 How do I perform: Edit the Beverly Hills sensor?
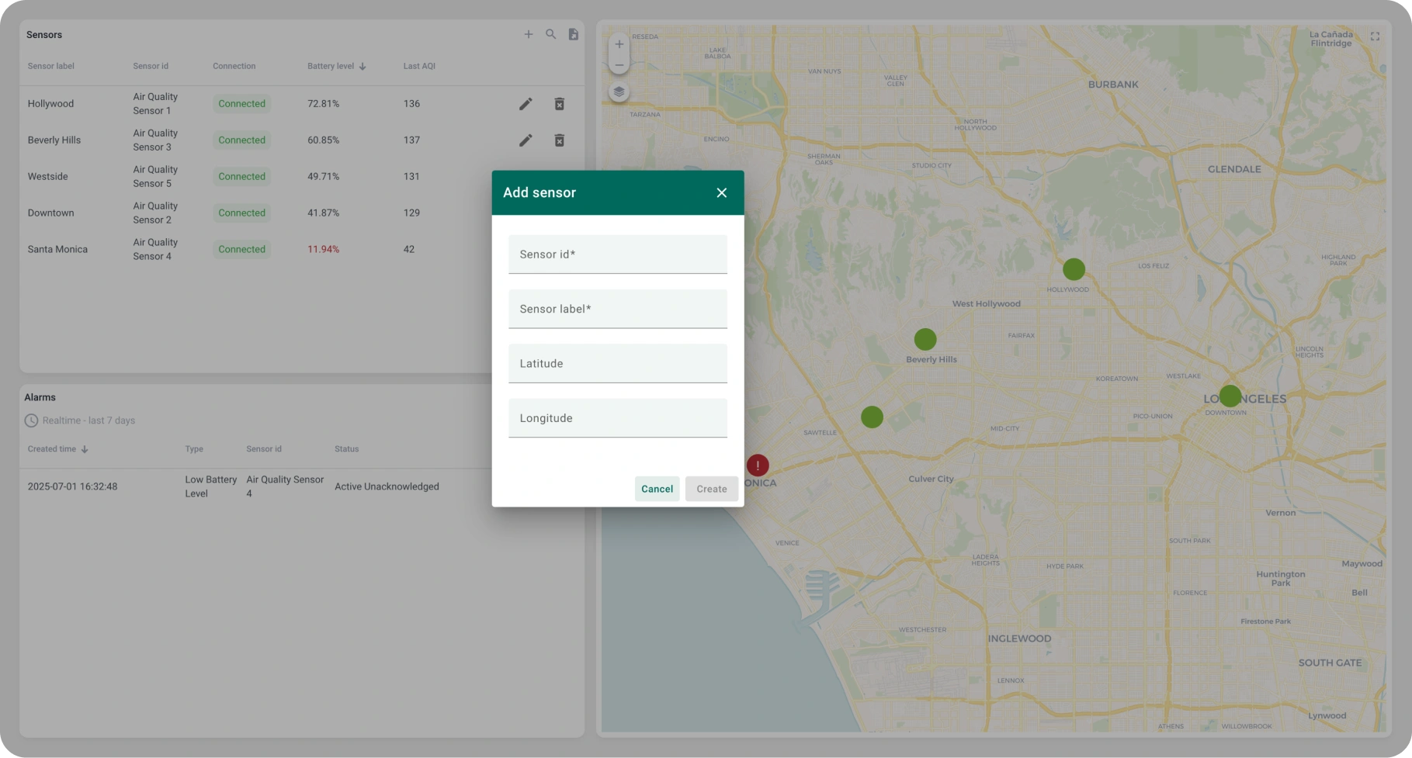tap(526, 140)
